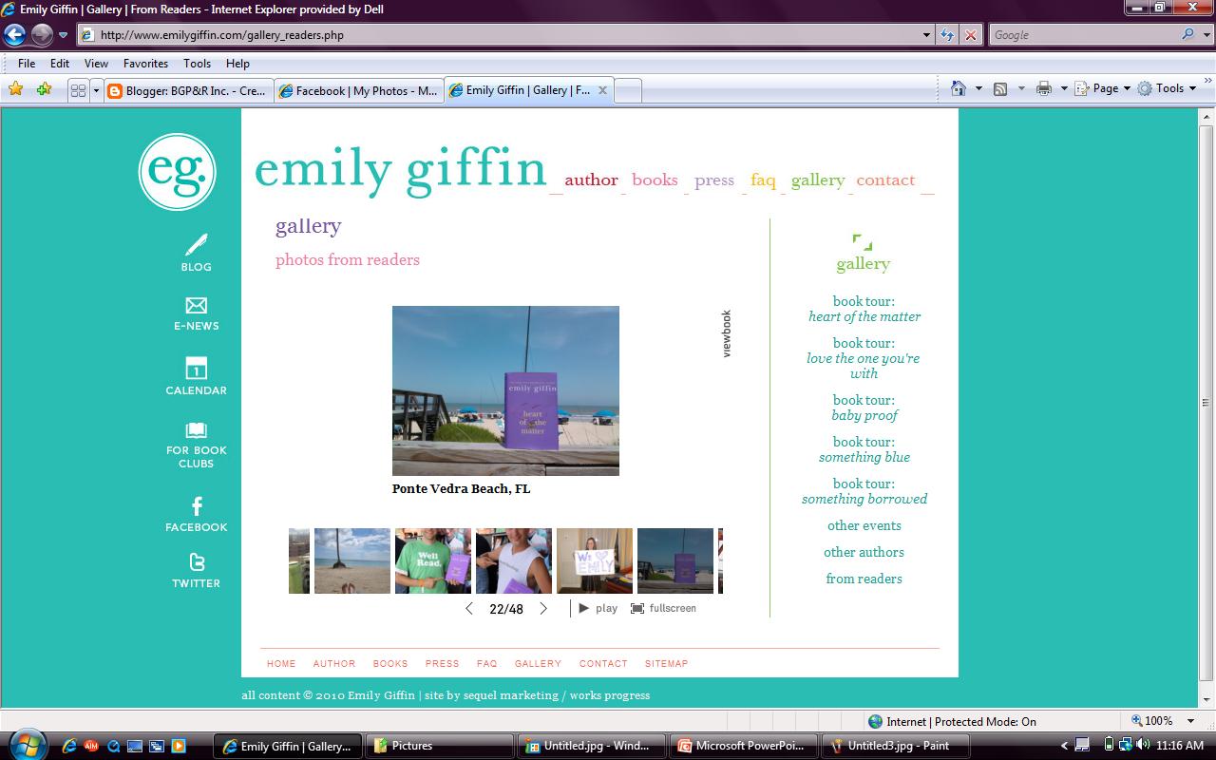Stop loading page button

coord(970,35)
